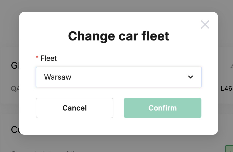Select the Warsaw value in Fleet field
The height and width of the screenshot is (152, 233).
[58, 77]
